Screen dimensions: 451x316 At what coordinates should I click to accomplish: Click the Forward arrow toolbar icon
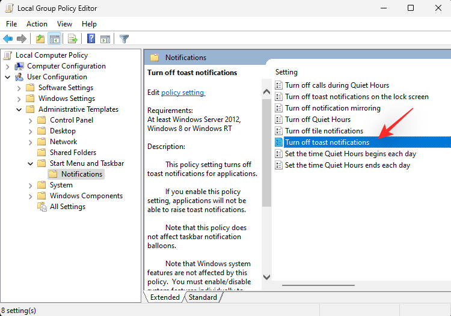pyautogui.click(x=22, y=39)
